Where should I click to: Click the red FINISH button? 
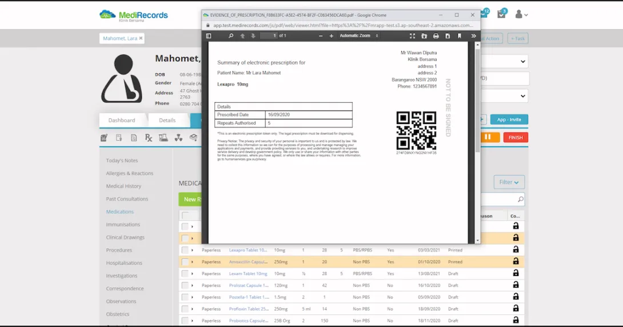click(516, 137)
